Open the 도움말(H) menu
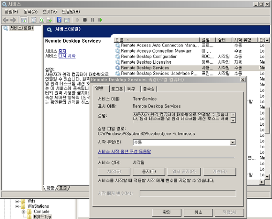272x219 pixels. point(71,12)
